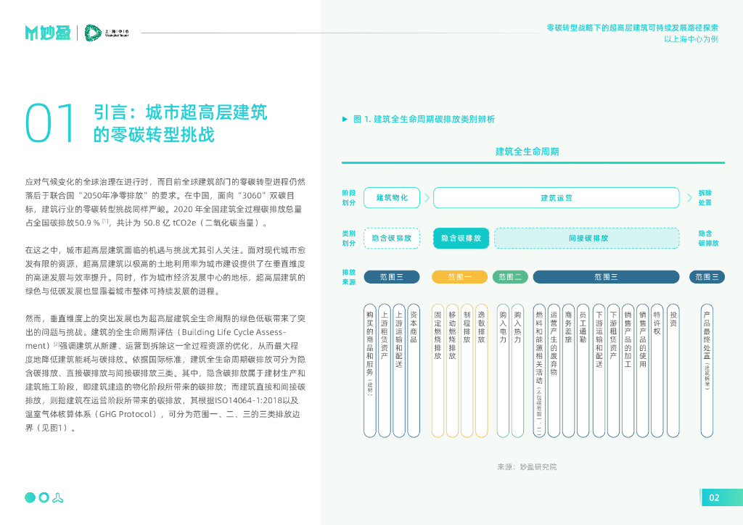Viewport: 743px width, 525px height.
Task: Select the 建筑物化 stage box
Action: [x=392, y=198]
